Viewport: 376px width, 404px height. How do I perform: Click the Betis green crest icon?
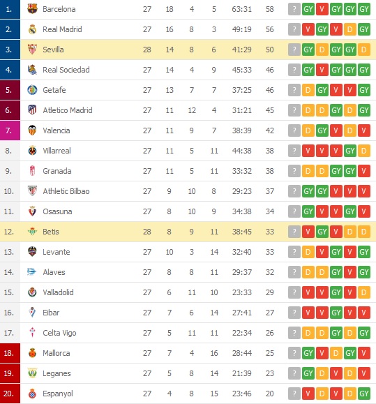32,232
